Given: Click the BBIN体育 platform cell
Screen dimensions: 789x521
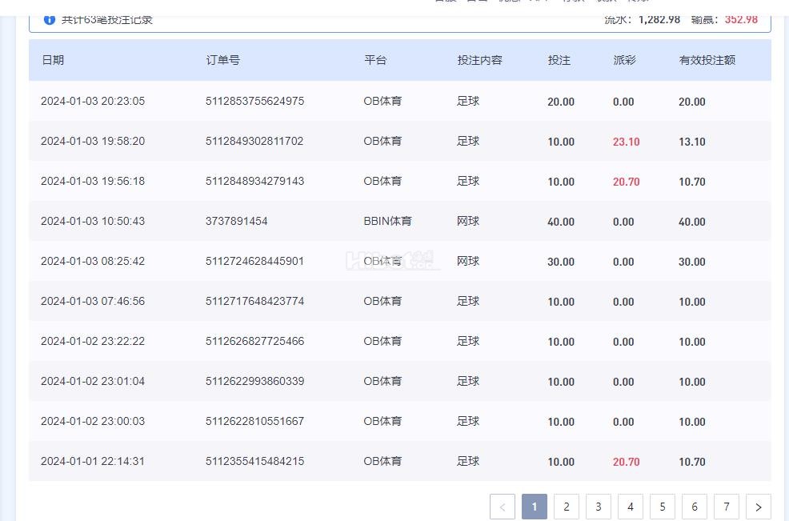Looking at the screenshot, I should (387, 222).
